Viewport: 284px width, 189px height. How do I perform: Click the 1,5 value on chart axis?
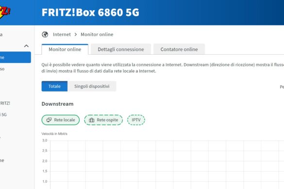coord(45,171)
